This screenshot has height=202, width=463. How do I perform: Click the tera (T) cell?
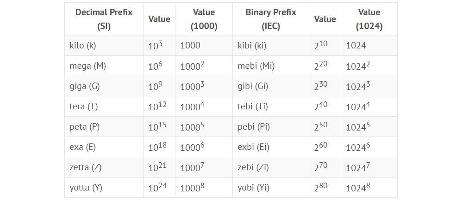[104, 107]
